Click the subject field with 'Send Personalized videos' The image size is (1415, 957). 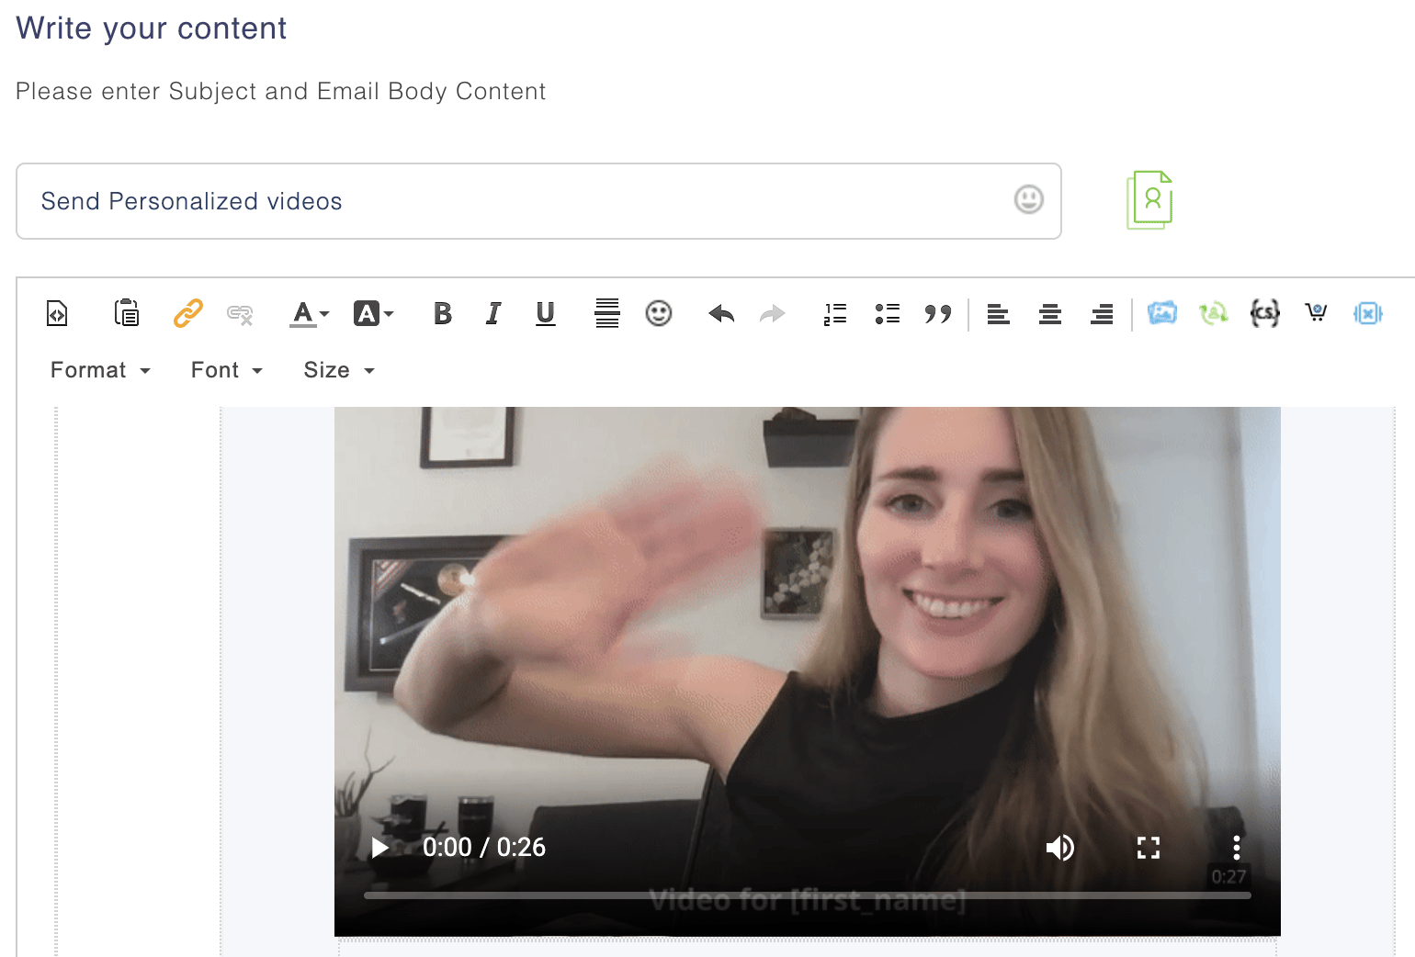pyautogui.click(x=538, y=201)
